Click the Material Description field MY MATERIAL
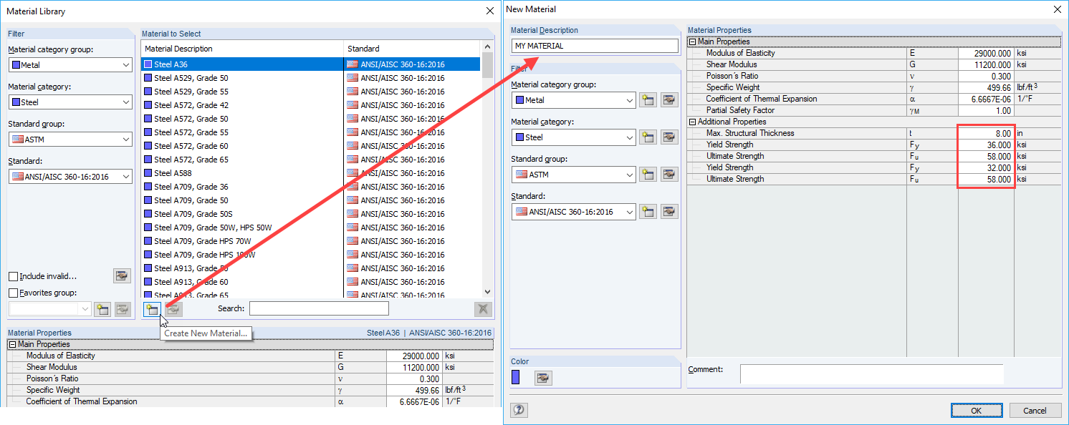Image resolution: width=1069 pixels, height=425 pixels. (x=595, y=46)
